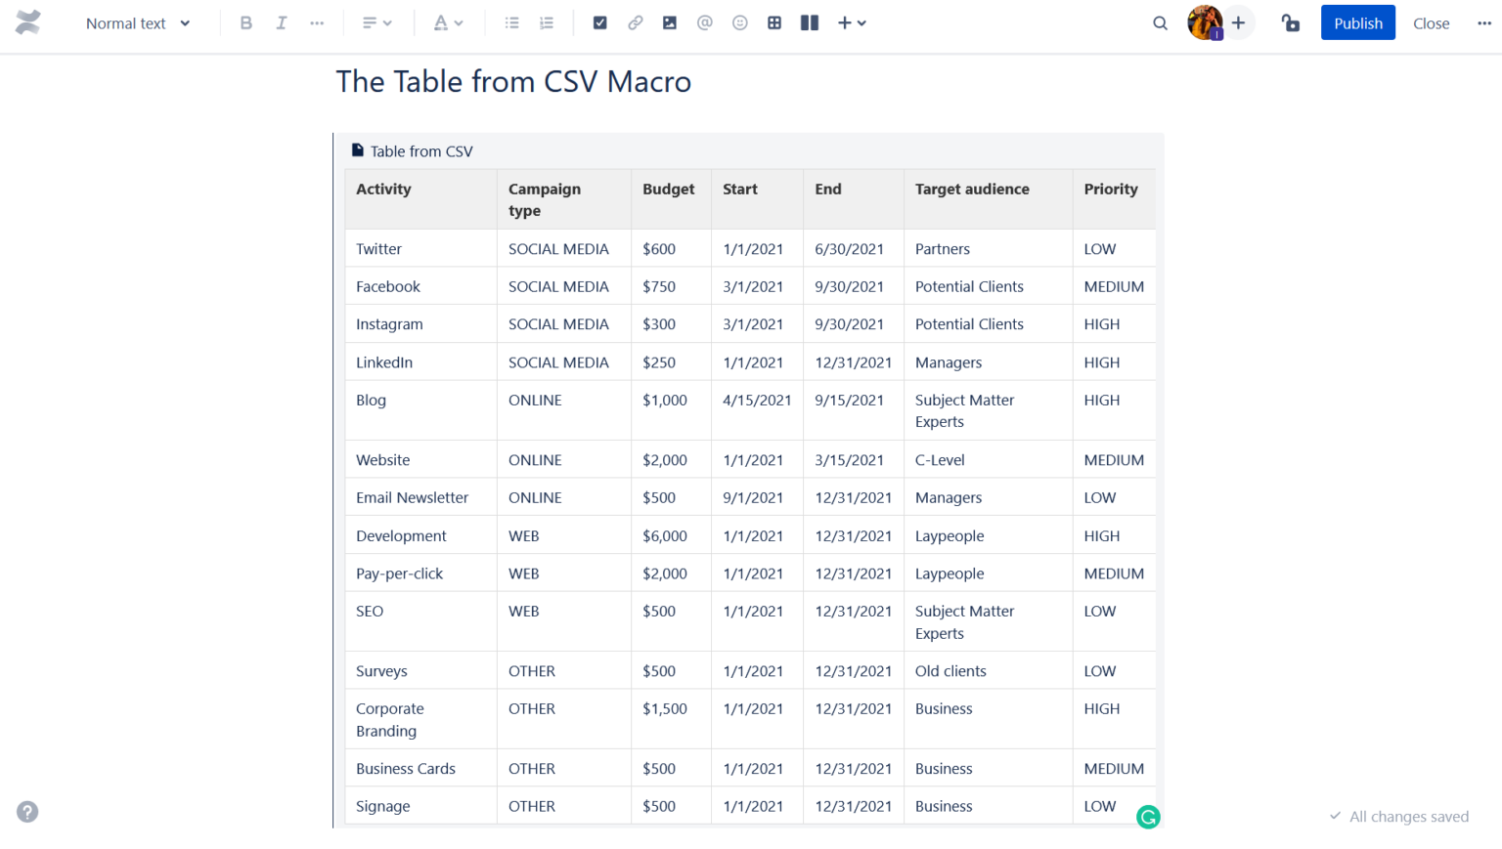Insert a table
The width and height of the screenshot is (1502, 849).
773,22
